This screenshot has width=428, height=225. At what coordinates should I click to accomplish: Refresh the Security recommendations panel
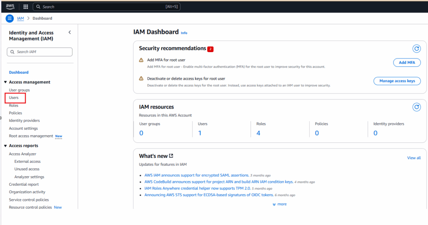click(417, 49)
